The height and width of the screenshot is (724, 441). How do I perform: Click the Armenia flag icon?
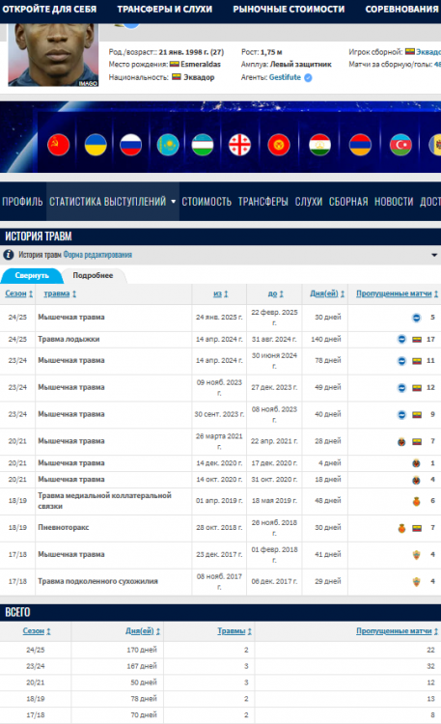point(360,145)
